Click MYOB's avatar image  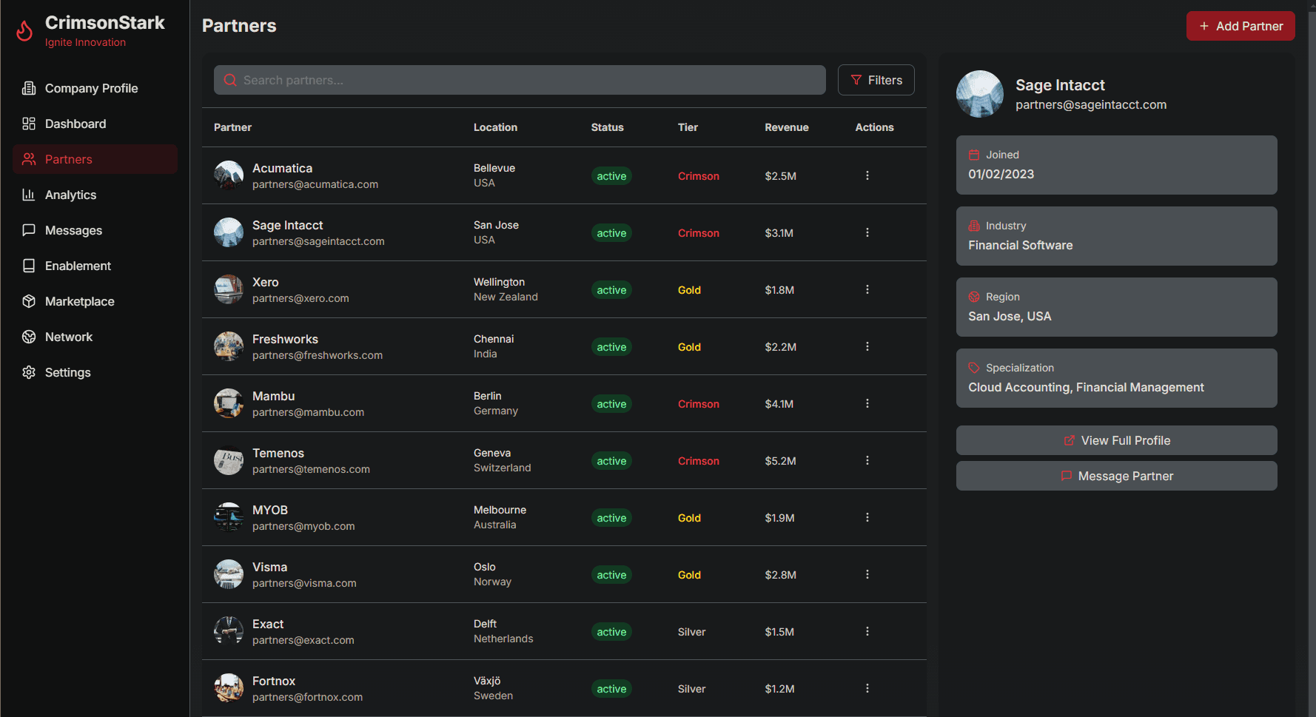[x=229, y=517]
